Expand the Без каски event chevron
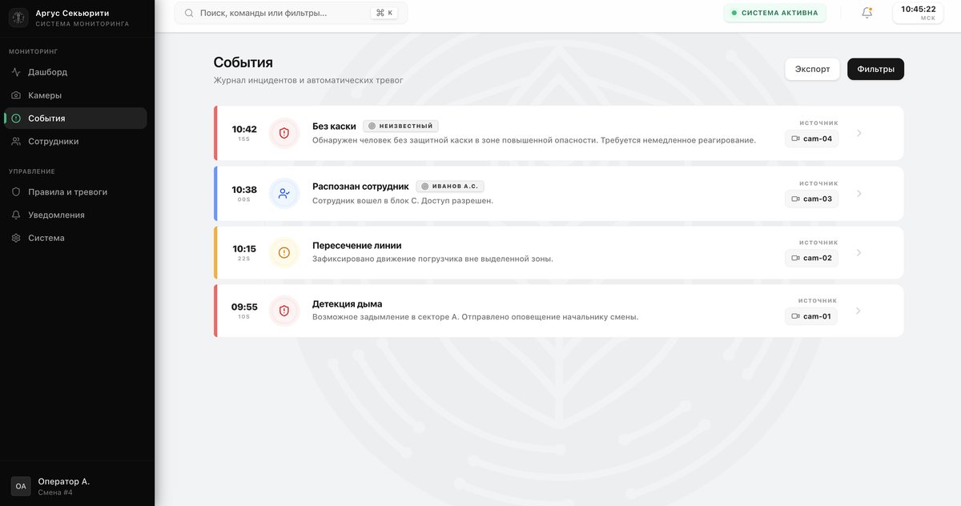 click(x=859, y=133)
